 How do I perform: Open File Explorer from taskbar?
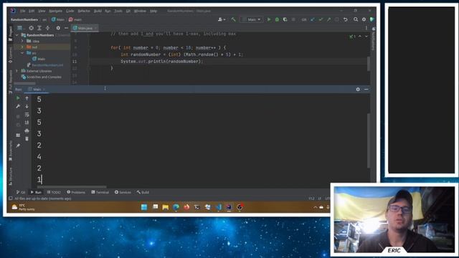pos(166,207)
